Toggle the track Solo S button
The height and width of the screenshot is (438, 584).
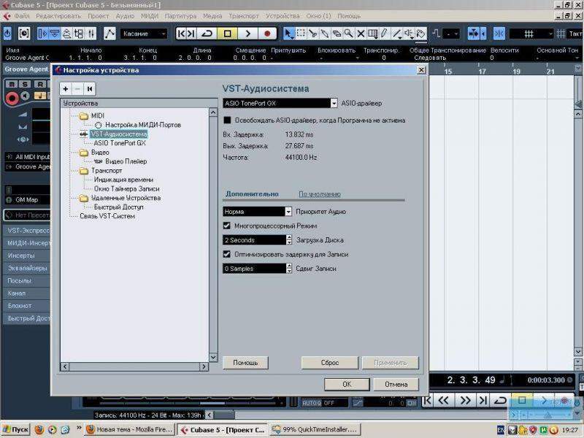tap(25, 84)
